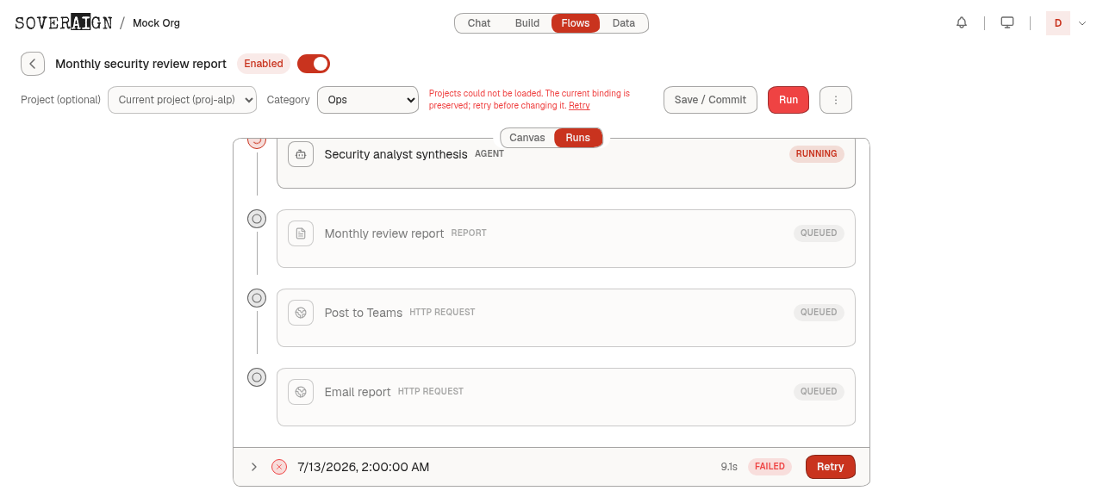Click the Email report step title
Viewport: 1103px width, 497px height.
tap(358, 392)
